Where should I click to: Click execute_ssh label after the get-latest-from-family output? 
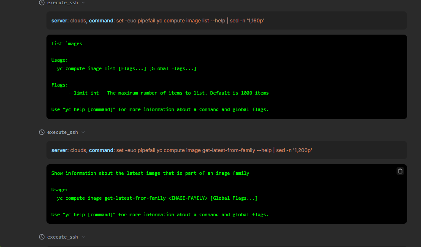point(62,237)
